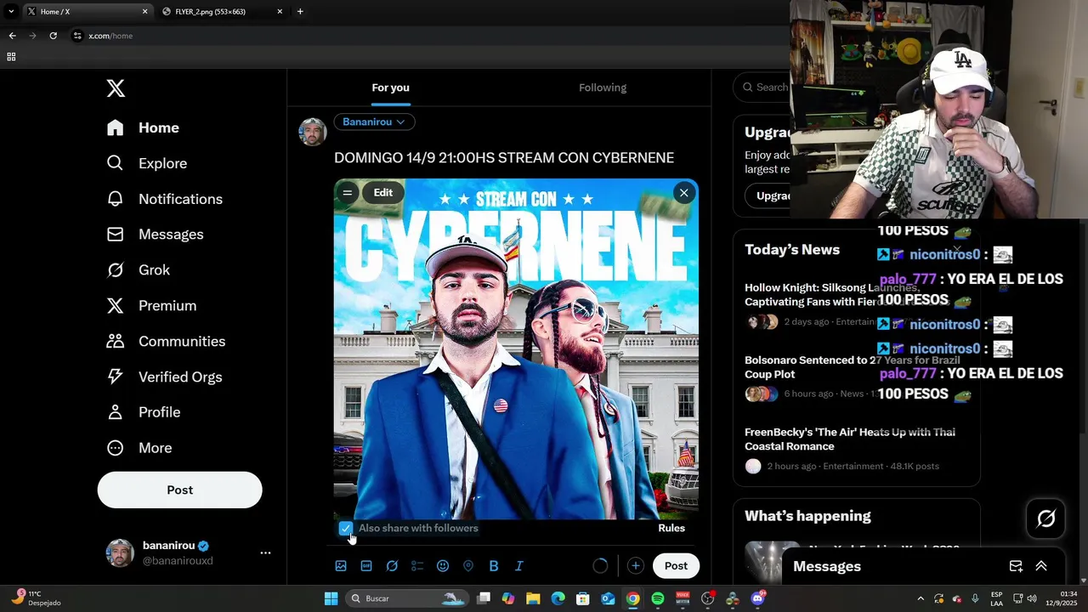Click the drag handle icon on the image
Image resolution: width=1088 pixels, height=612 pixels.
pyautogui.click(x=347, y=193)
